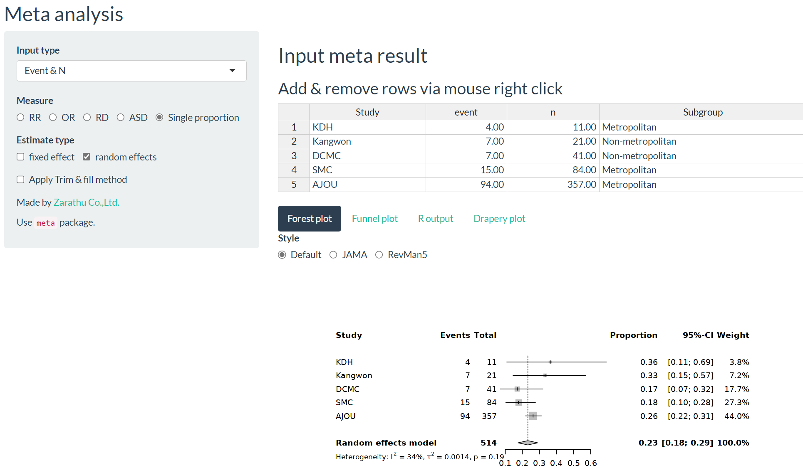Click the Subgroup column header

pos(702,112)
